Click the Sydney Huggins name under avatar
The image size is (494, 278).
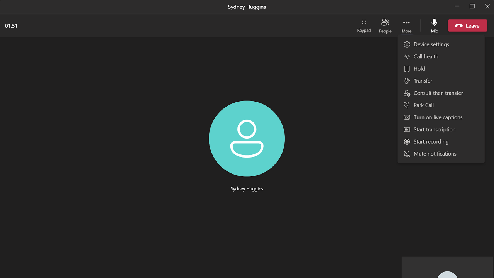pyautogui.click(x=247, y=189)
